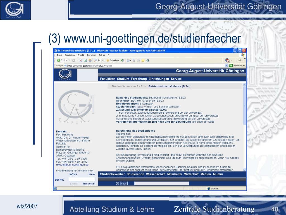Click the Home page icon in toolbar
Screen dimensions: 286x215
tap(90, 60)
